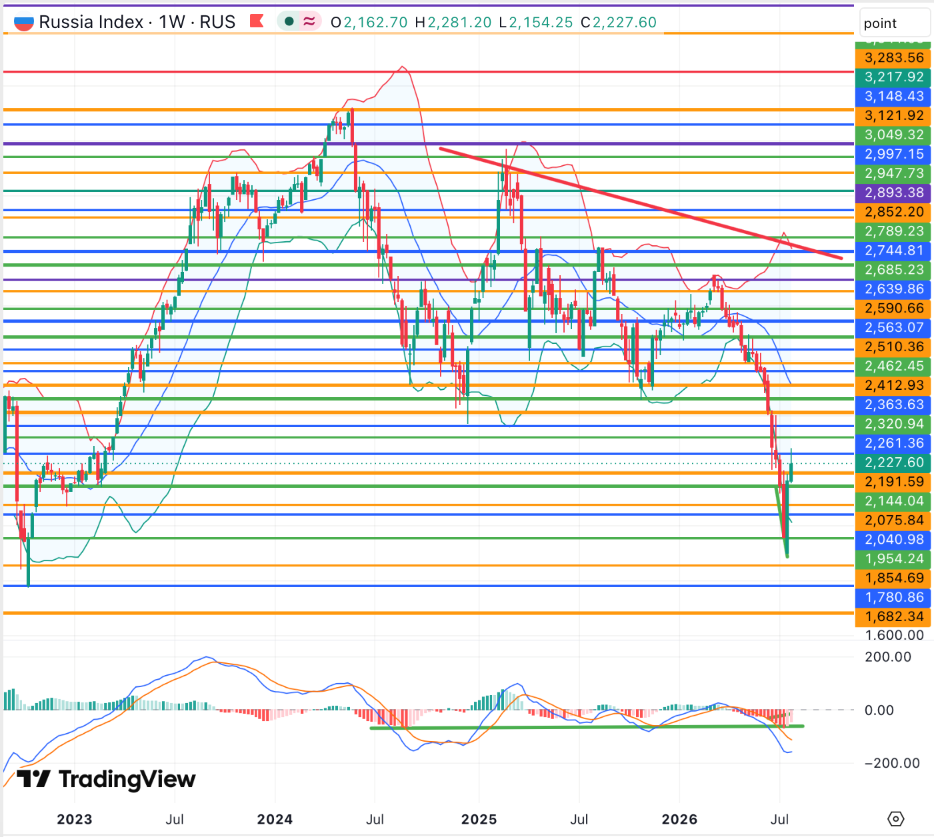The width and height of the screenshot is (934, 837).
Task: Click the 2,412.93 price label
Action: coord(893,386)
